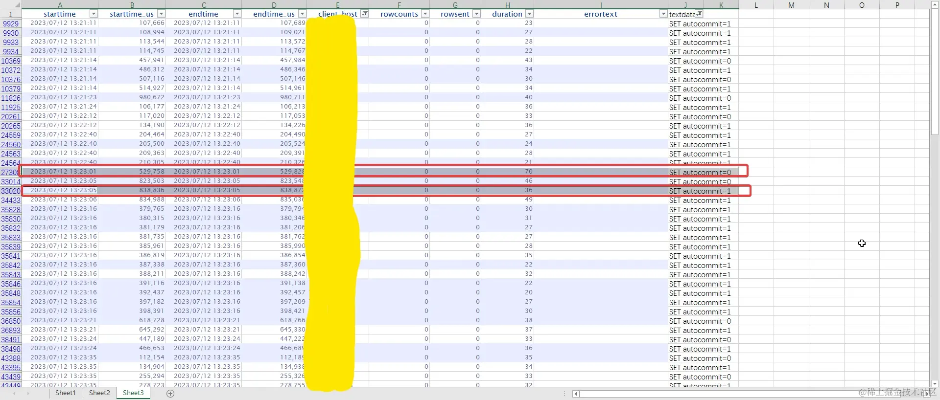The width and height of the screenshot is (940, 400).
Task: Click the cell with starttime_us 457,941
Action: (132, 60)
